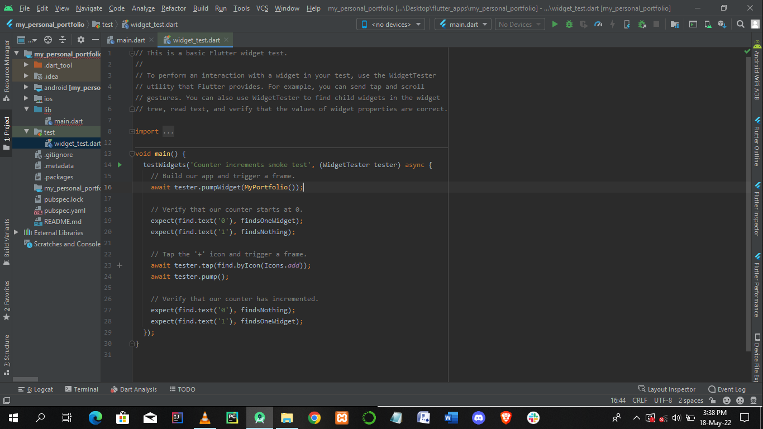The height and width of the screenshot is (429, 763).
Task: Open the profiler gauge icon in toolbar
Action: tap(598, 24)
